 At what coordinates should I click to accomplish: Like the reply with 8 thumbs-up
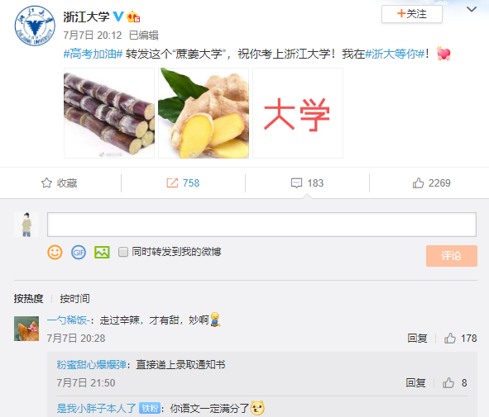click(448, 383)
